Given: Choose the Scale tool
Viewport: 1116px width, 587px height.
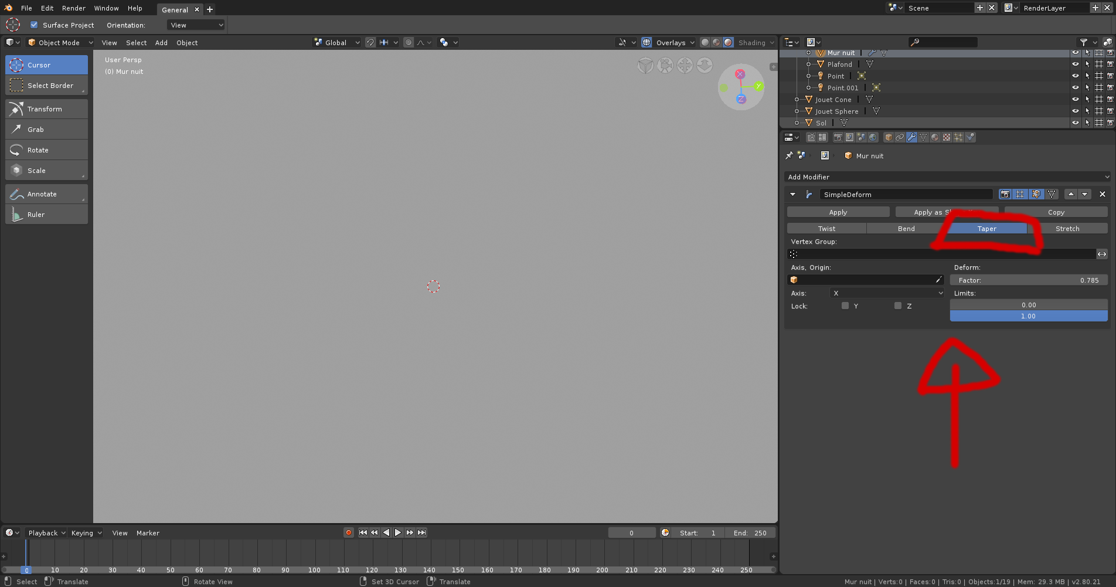Looking at the screenshot, I should 46,171.
